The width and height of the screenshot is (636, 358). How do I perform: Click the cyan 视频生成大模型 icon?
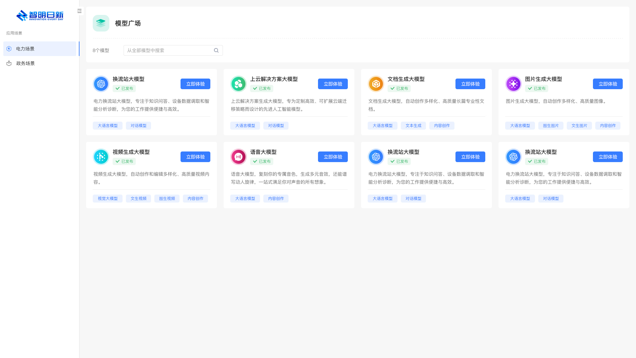tap(101, 157)
